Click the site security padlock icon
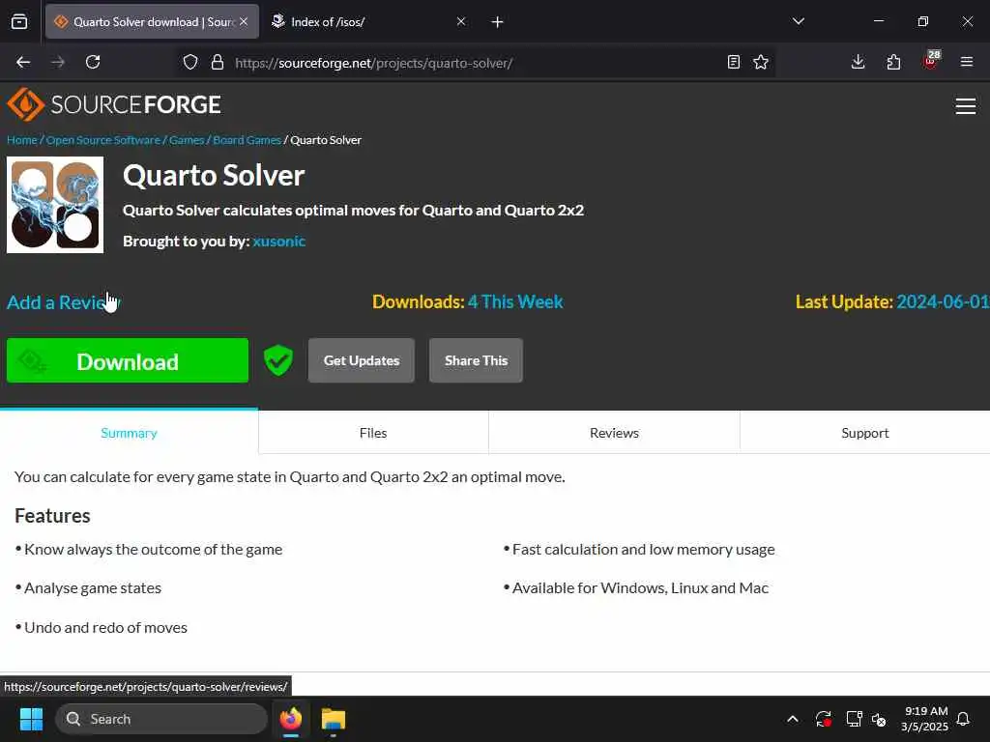Screen dimensions: 990x742 [218, 62]
